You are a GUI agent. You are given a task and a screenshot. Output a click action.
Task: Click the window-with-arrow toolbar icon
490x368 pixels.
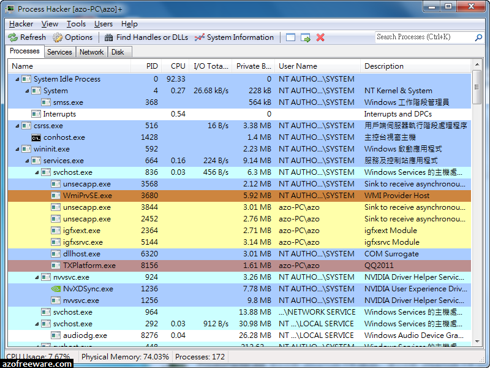coord(304,37)
